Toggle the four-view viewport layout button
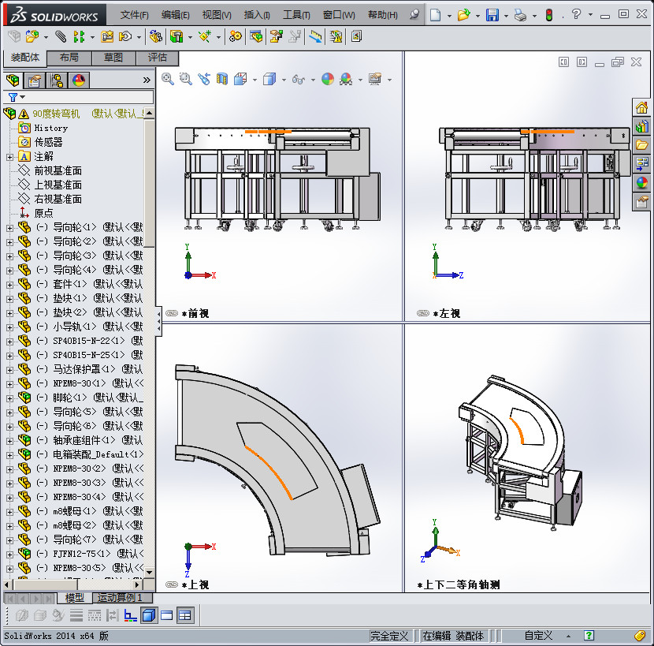This screenshot has height=646, width=654. point(185,615)
